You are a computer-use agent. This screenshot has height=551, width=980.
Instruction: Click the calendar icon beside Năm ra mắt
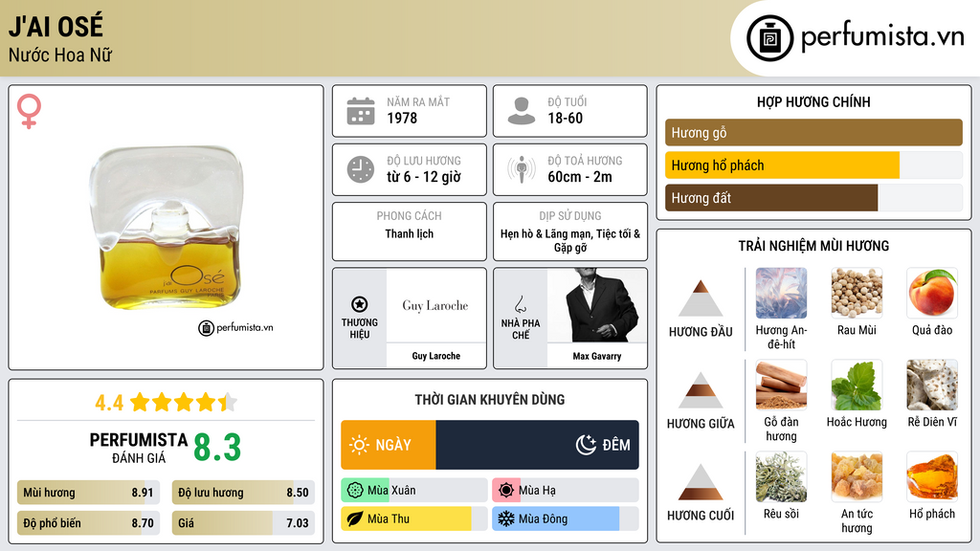pos(361,111)
